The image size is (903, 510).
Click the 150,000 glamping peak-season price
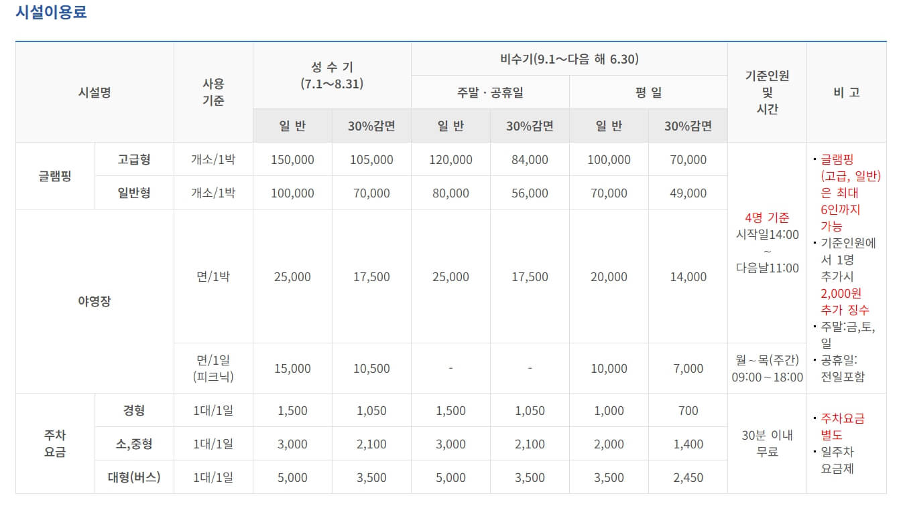click(292, 159)
